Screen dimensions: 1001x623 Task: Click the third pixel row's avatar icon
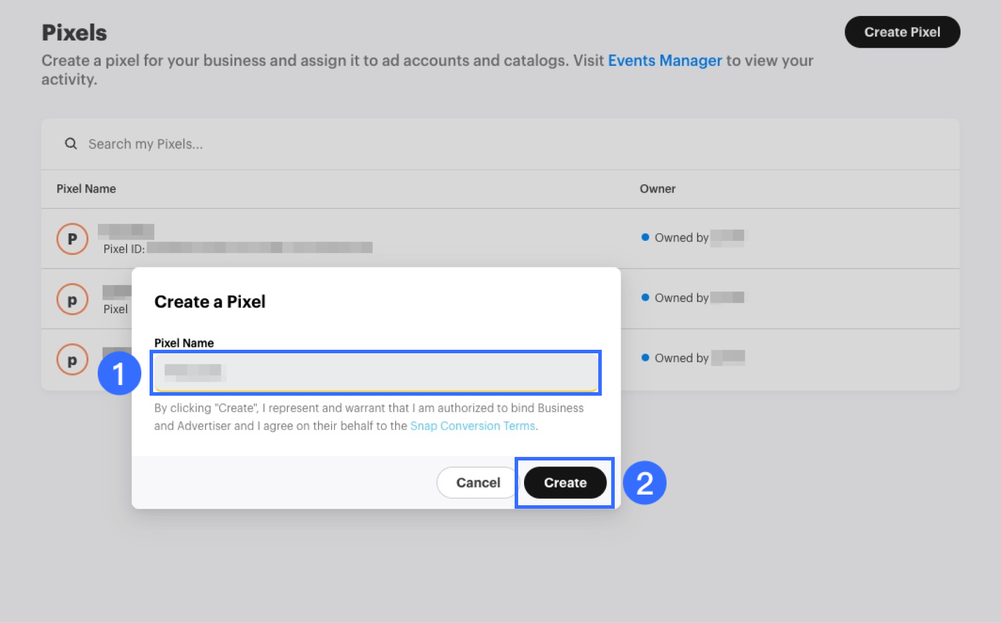72,360
